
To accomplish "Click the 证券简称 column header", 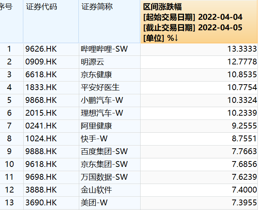I will 97,7.
